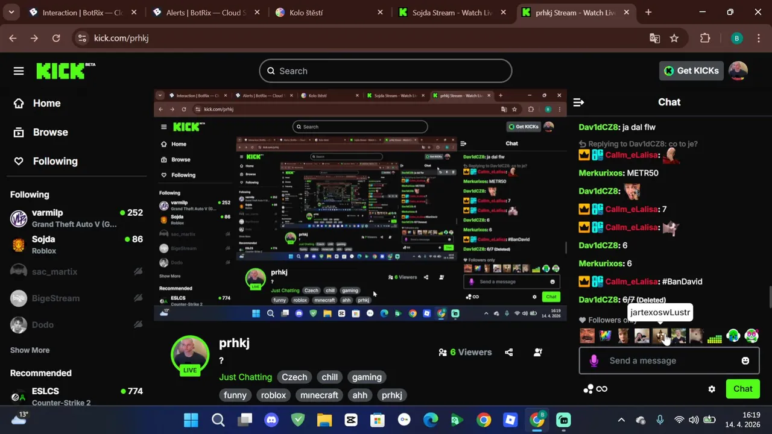Open chat settings gear beside the Chat button

coord(712,389)
